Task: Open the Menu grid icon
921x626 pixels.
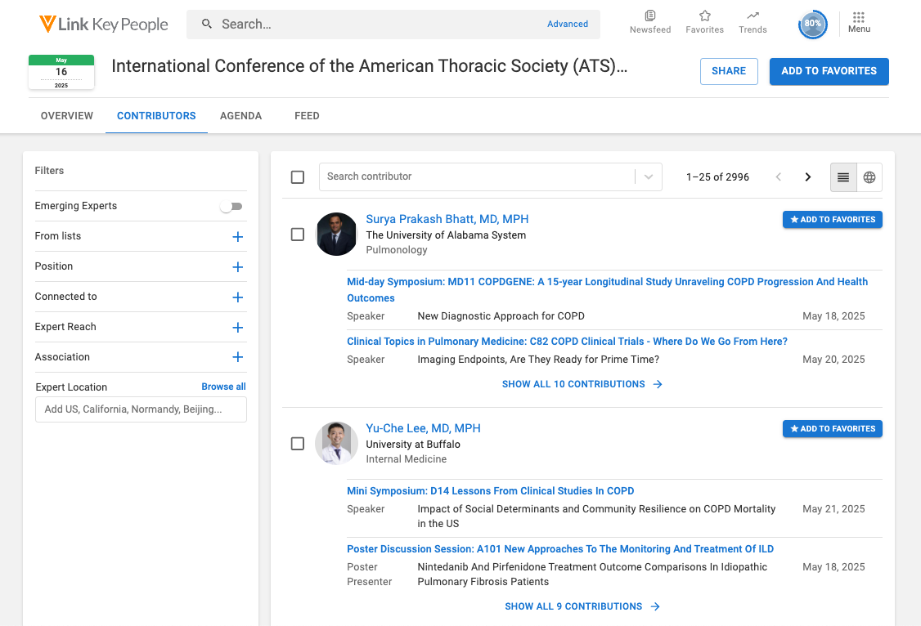Action: point(858,19)
